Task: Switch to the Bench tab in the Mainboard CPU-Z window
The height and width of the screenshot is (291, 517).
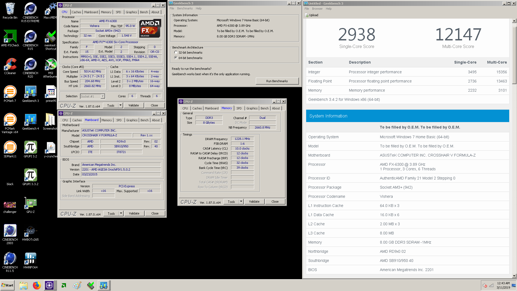Action: point(144,120)
